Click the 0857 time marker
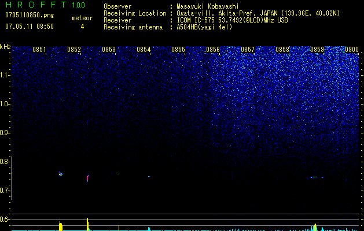The image size is (364, 231). coord(248,49)
